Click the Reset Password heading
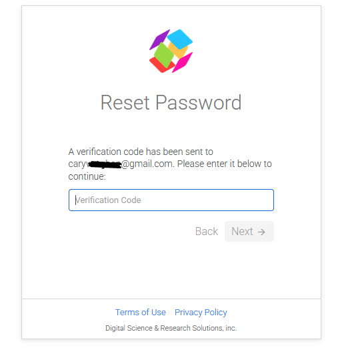 [x=171, y=102]
